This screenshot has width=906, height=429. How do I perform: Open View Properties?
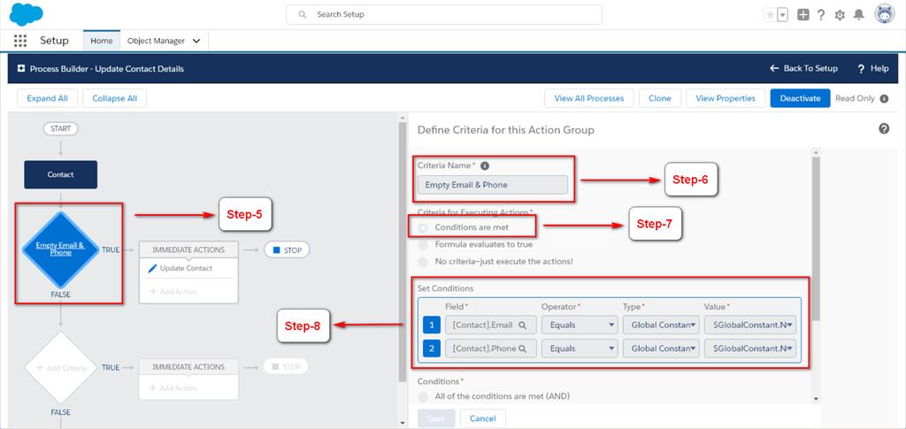[x=726, y=98]
